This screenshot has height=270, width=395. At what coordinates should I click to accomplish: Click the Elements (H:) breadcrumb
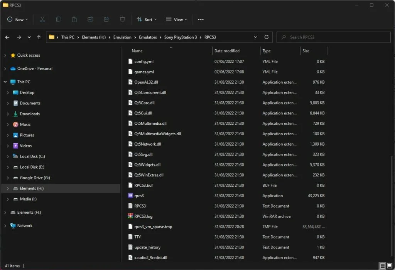coord(94,37)
